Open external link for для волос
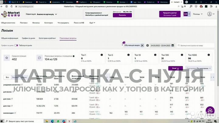Viewport: 219px width, 123px height. pyautogui.click(x=13, y=92)
